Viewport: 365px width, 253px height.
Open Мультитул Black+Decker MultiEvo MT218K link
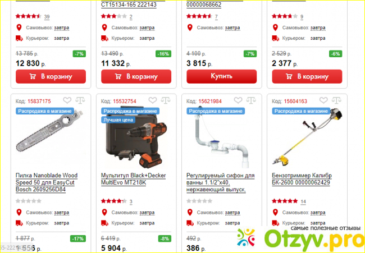(x=134, y=179)
